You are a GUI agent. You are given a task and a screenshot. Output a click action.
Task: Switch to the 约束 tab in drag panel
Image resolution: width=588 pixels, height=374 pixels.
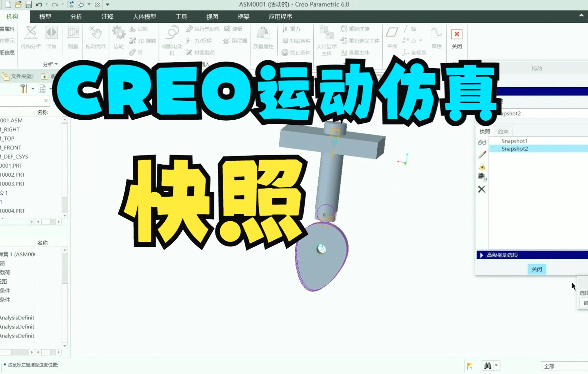click(x=503, y=131)
